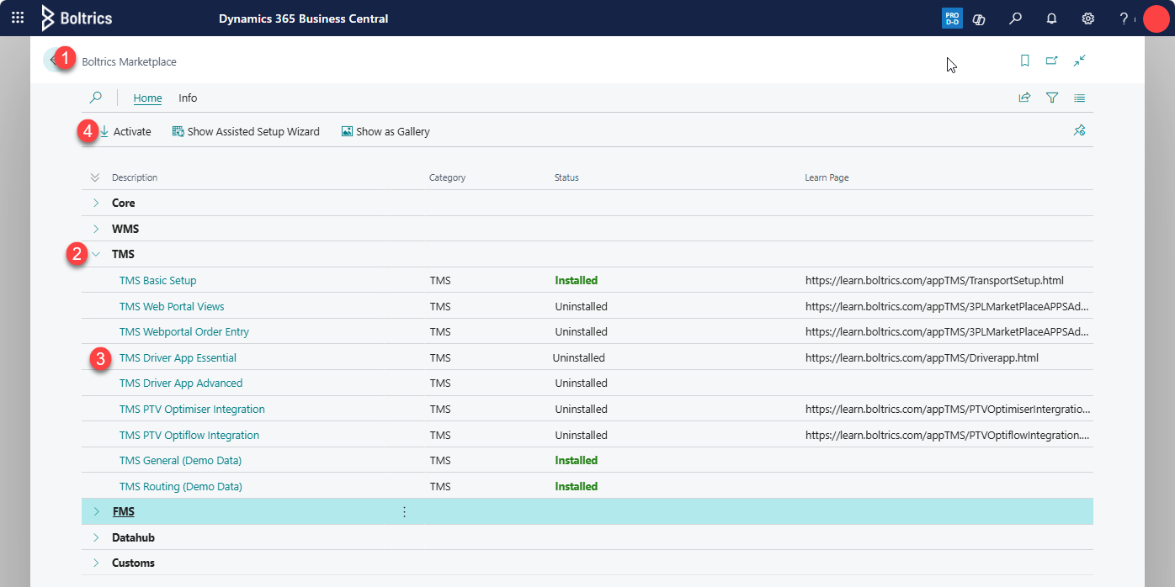Image resolution: width=1175 pixels, height=587 pixels.
Task: Open the settings gear
Action: (x=1087, y=19)
